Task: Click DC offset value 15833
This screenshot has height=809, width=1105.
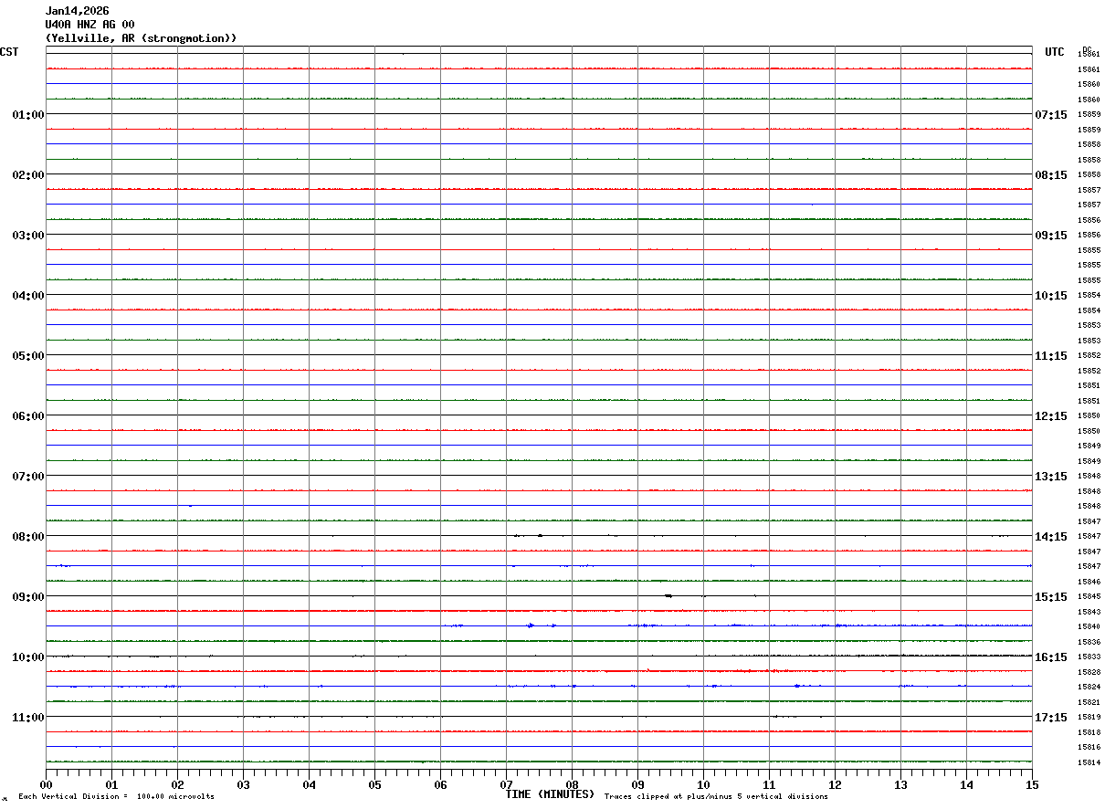Action: click(1089, 657)
